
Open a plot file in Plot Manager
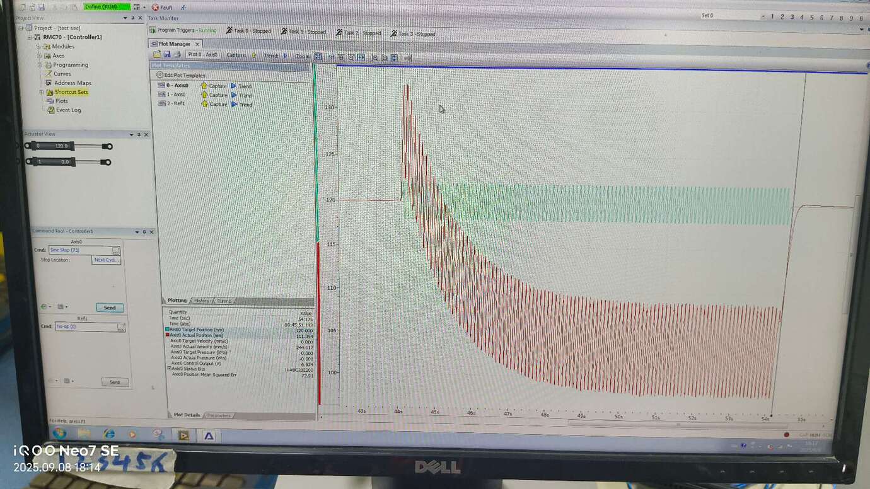coord(158,55)
